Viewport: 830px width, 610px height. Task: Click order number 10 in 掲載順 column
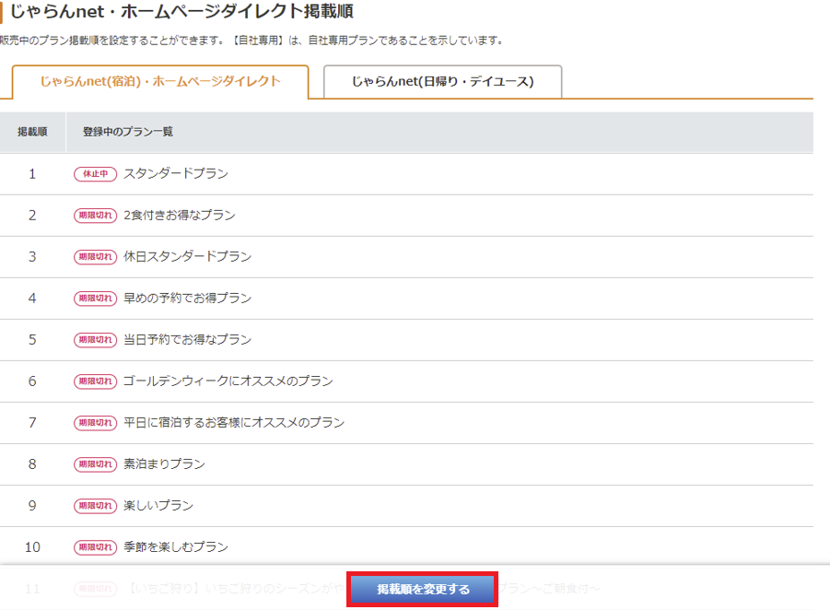coord(32,547)
